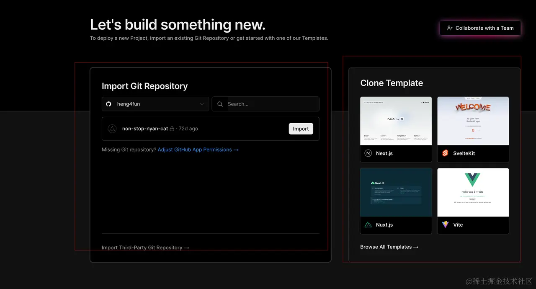Click the Nuxt.js logo icon
The height and width of the screenshot is (289, 536).
(368, 225)
